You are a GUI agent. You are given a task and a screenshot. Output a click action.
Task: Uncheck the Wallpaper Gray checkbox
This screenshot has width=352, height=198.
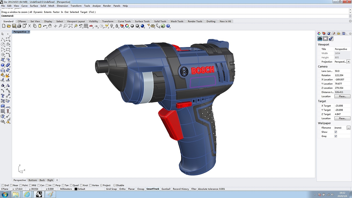(336, 136)
